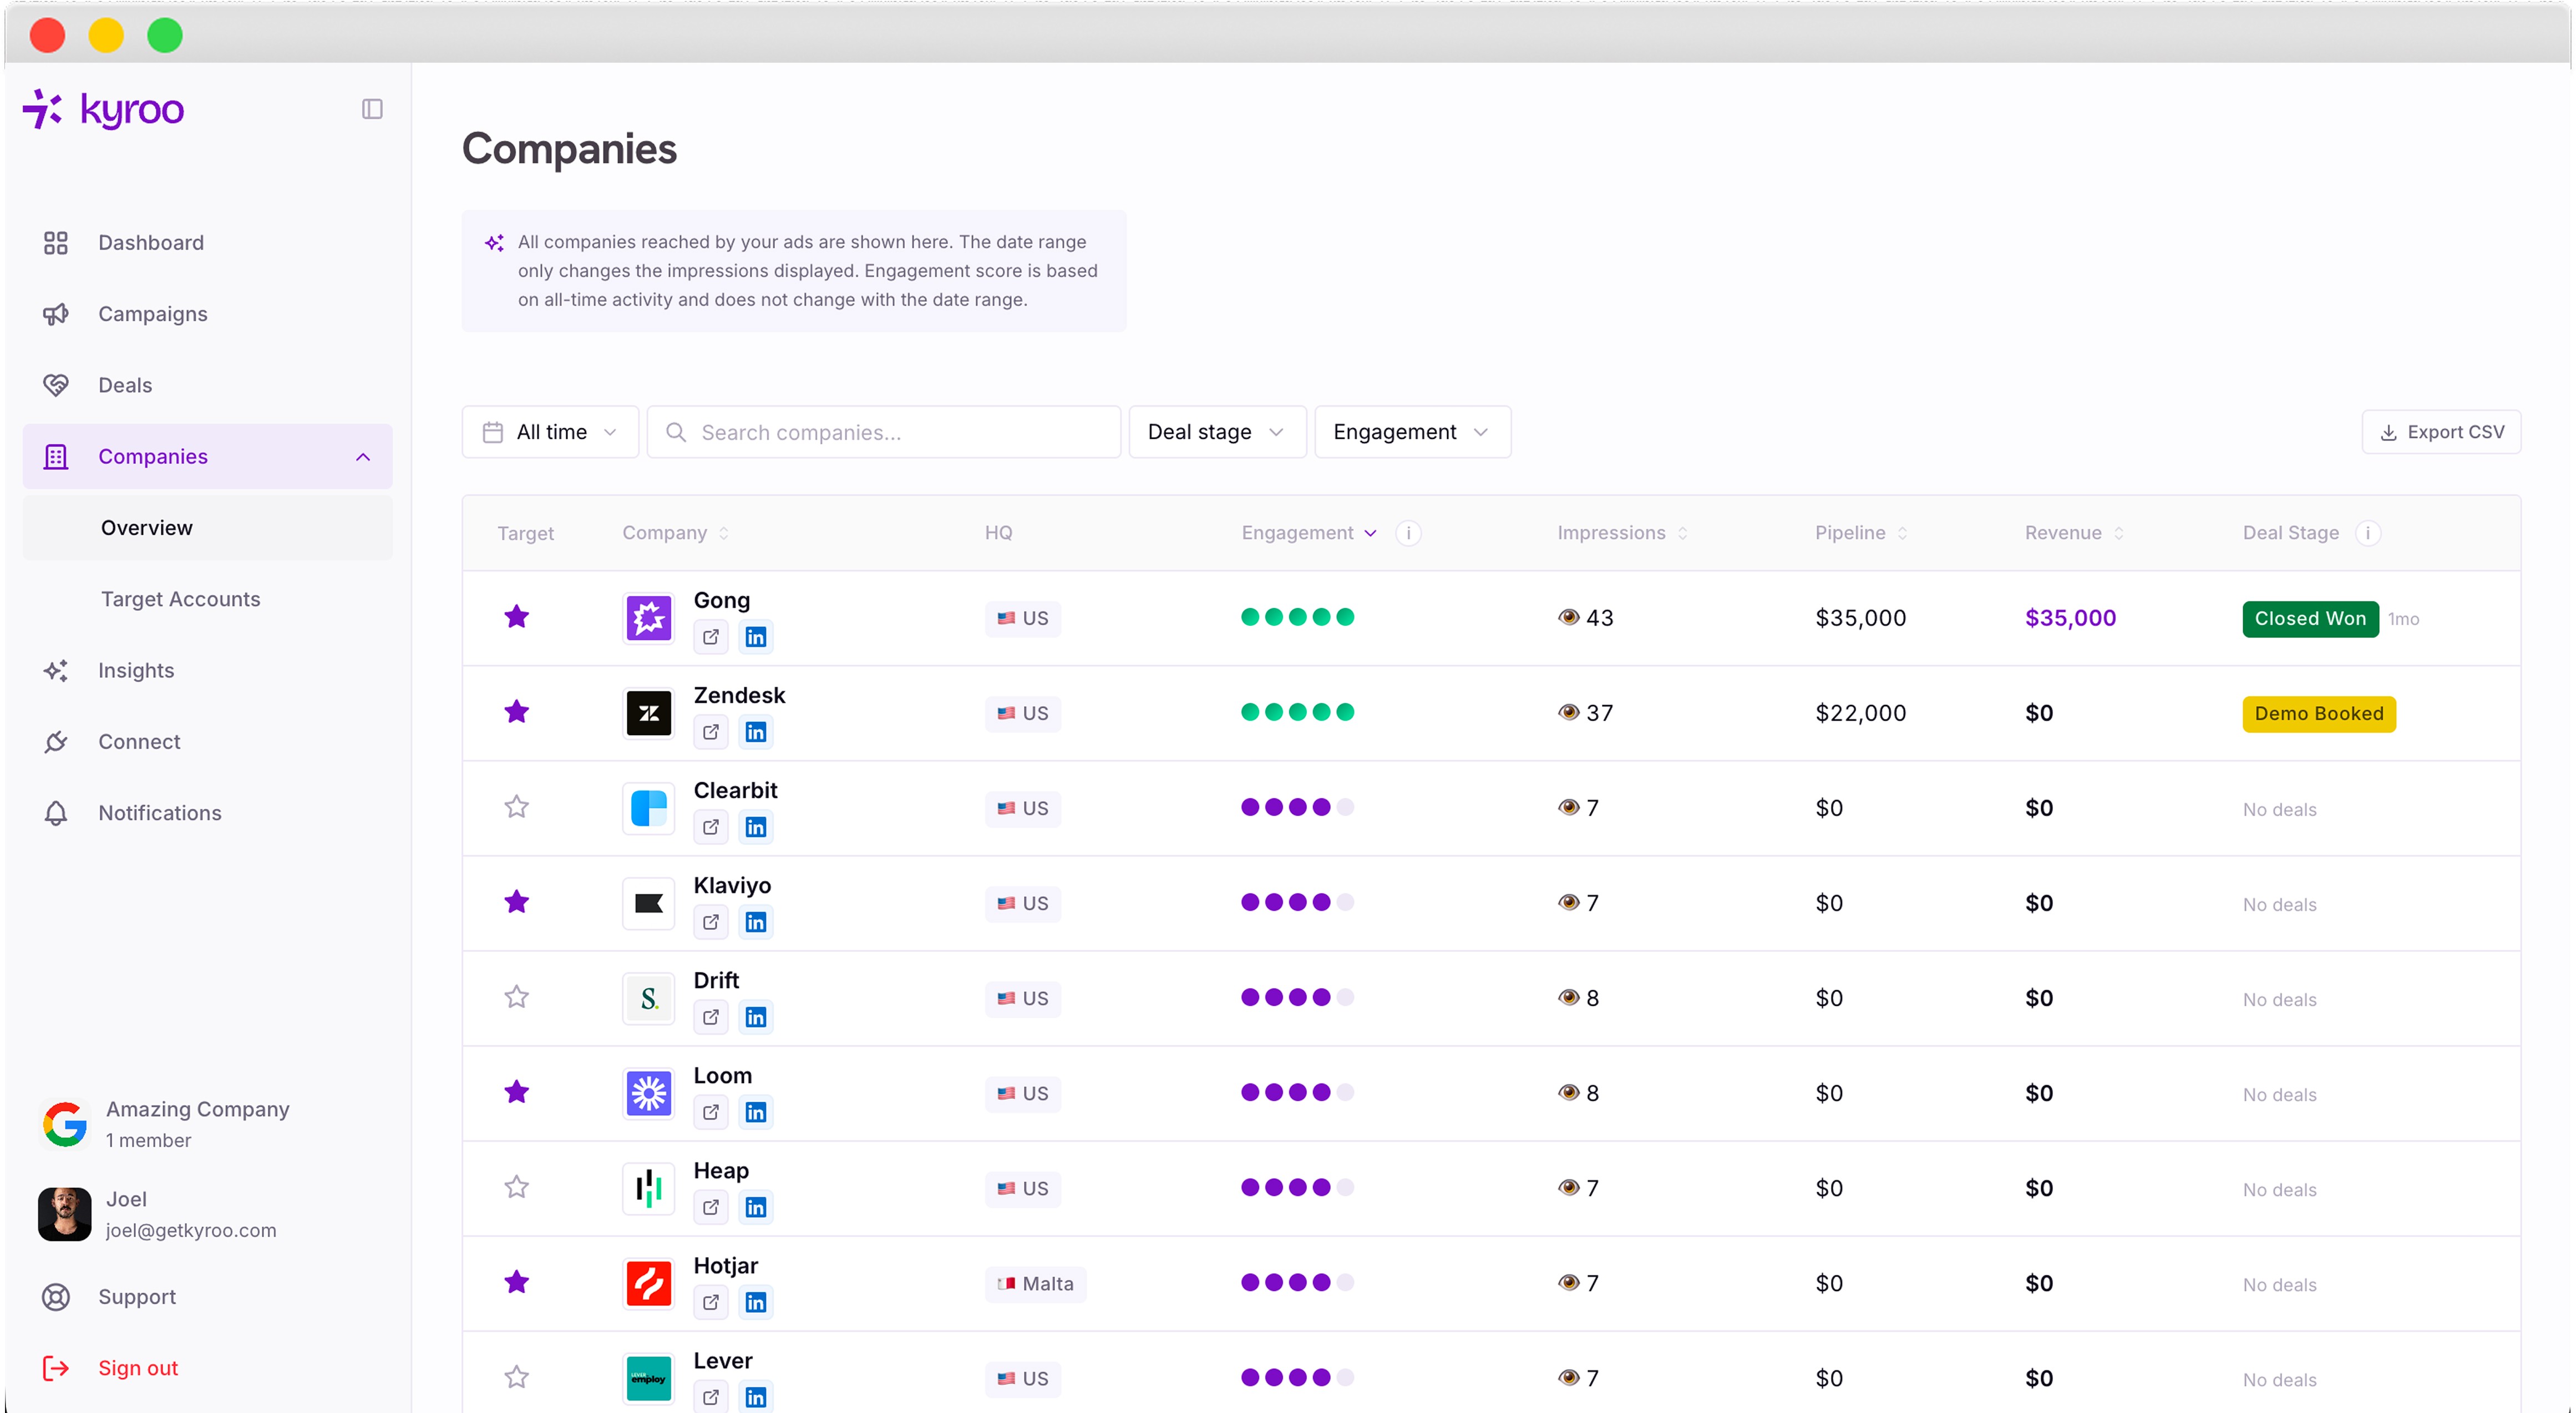This screenshot has height=1413, width=2576.
Task: Open Support page
Action: click(208, 1297)
